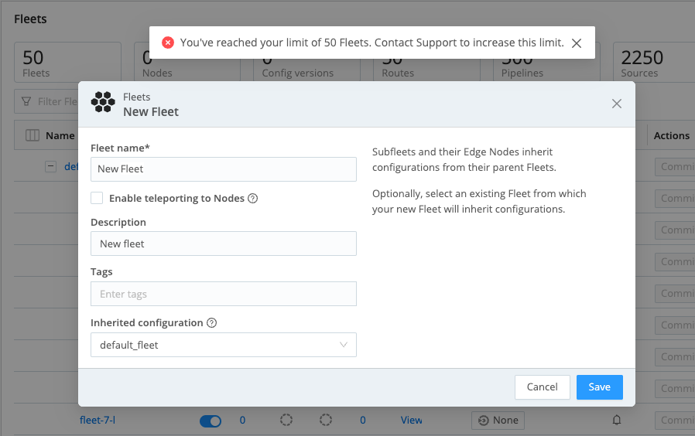Click the column selector icon beside Name
This screenshot has width=695, height=436.
[32, 135]
